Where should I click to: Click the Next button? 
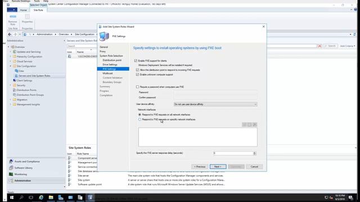tap(218, 167)
